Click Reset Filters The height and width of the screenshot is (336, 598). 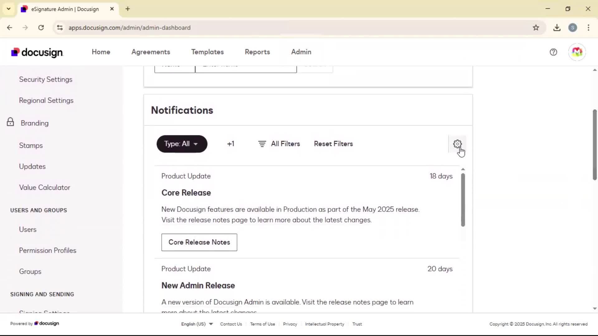pyautogui.click(x=333, y=144)
